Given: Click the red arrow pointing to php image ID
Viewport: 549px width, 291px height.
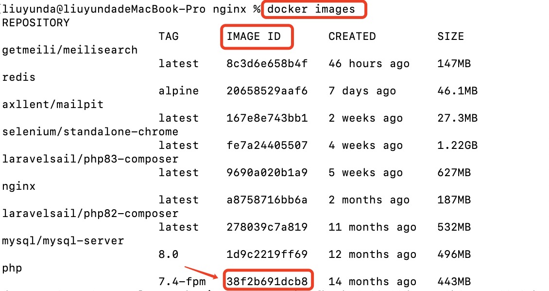Looking at the screenshot, I should (202, 273).
